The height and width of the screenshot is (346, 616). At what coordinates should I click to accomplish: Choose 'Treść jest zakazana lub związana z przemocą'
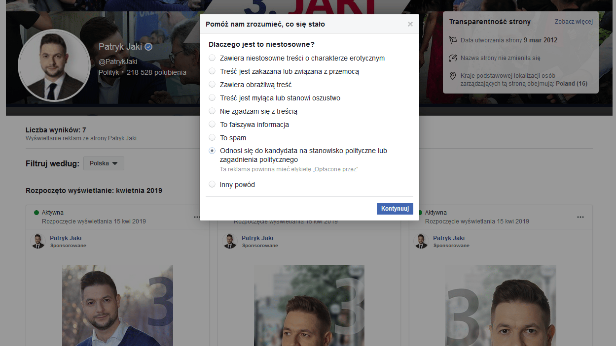(x=212, y=71)
